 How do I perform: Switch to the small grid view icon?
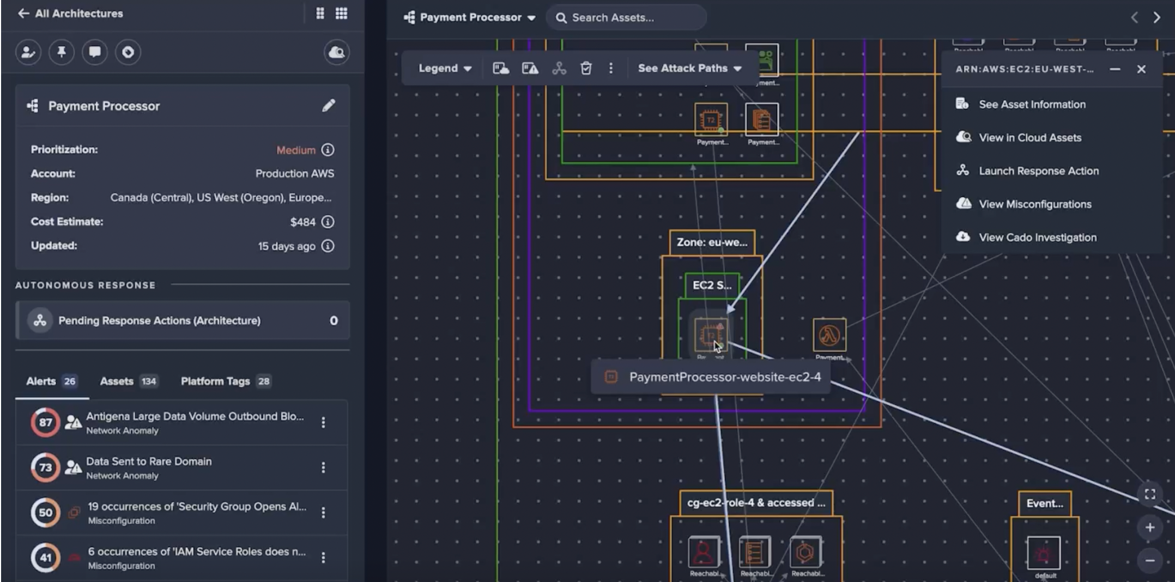point(320,14)
